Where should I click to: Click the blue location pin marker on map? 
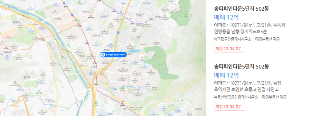point(103,55)
